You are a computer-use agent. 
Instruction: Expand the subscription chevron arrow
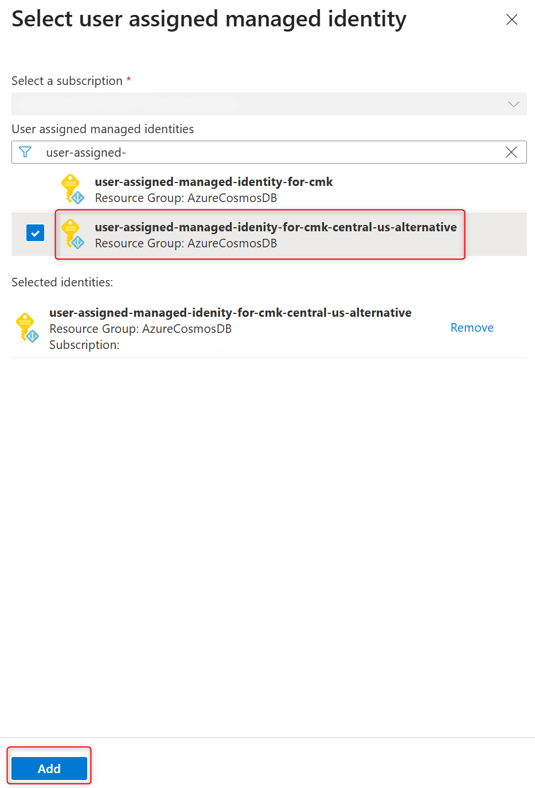(513, 104)
